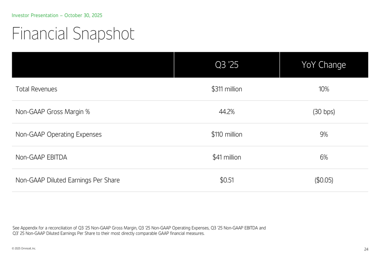Click the Total Revenues row label
This screenshot has width=380, height=260.
coord(36,89)
